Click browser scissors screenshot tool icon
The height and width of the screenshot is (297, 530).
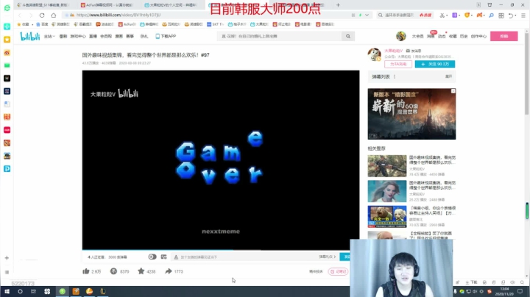(x=442, y=15)
